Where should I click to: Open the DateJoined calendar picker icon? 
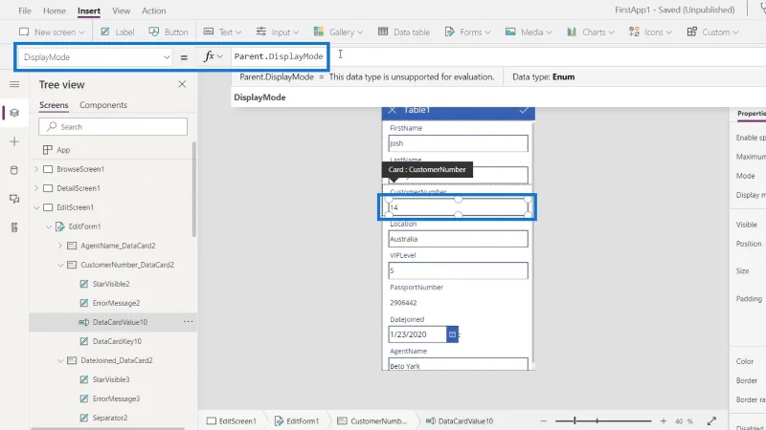tap(452, 334)
